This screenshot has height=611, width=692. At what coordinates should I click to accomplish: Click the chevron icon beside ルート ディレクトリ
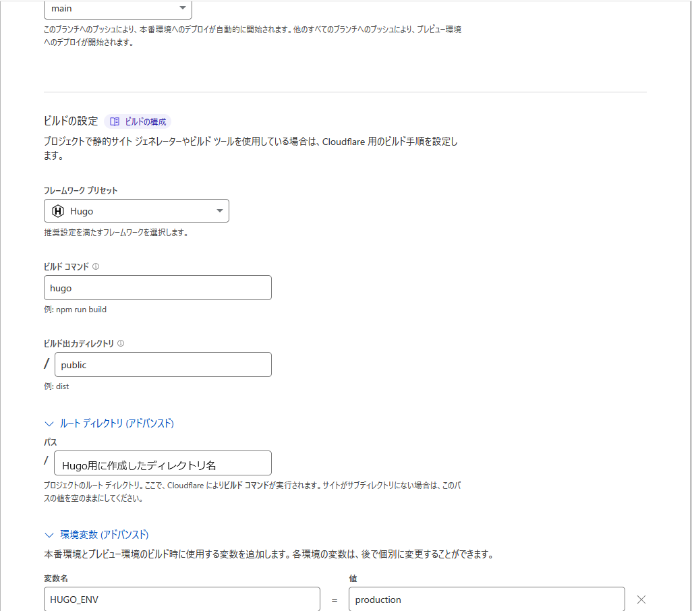[49, 424]
